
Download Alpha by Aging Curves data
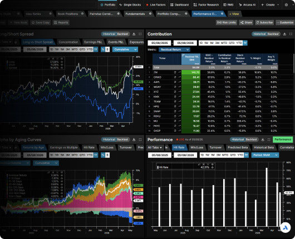click(134, 140)
